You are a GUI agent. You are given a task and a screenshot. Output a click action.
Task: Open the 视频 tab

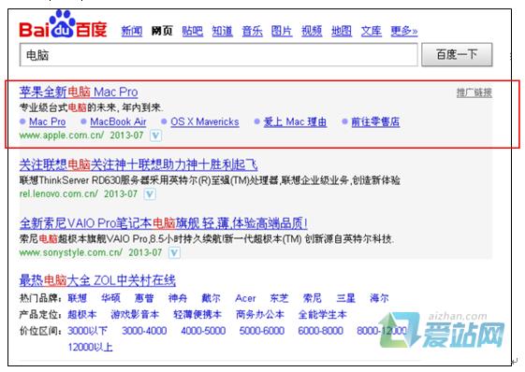(312, 31)
